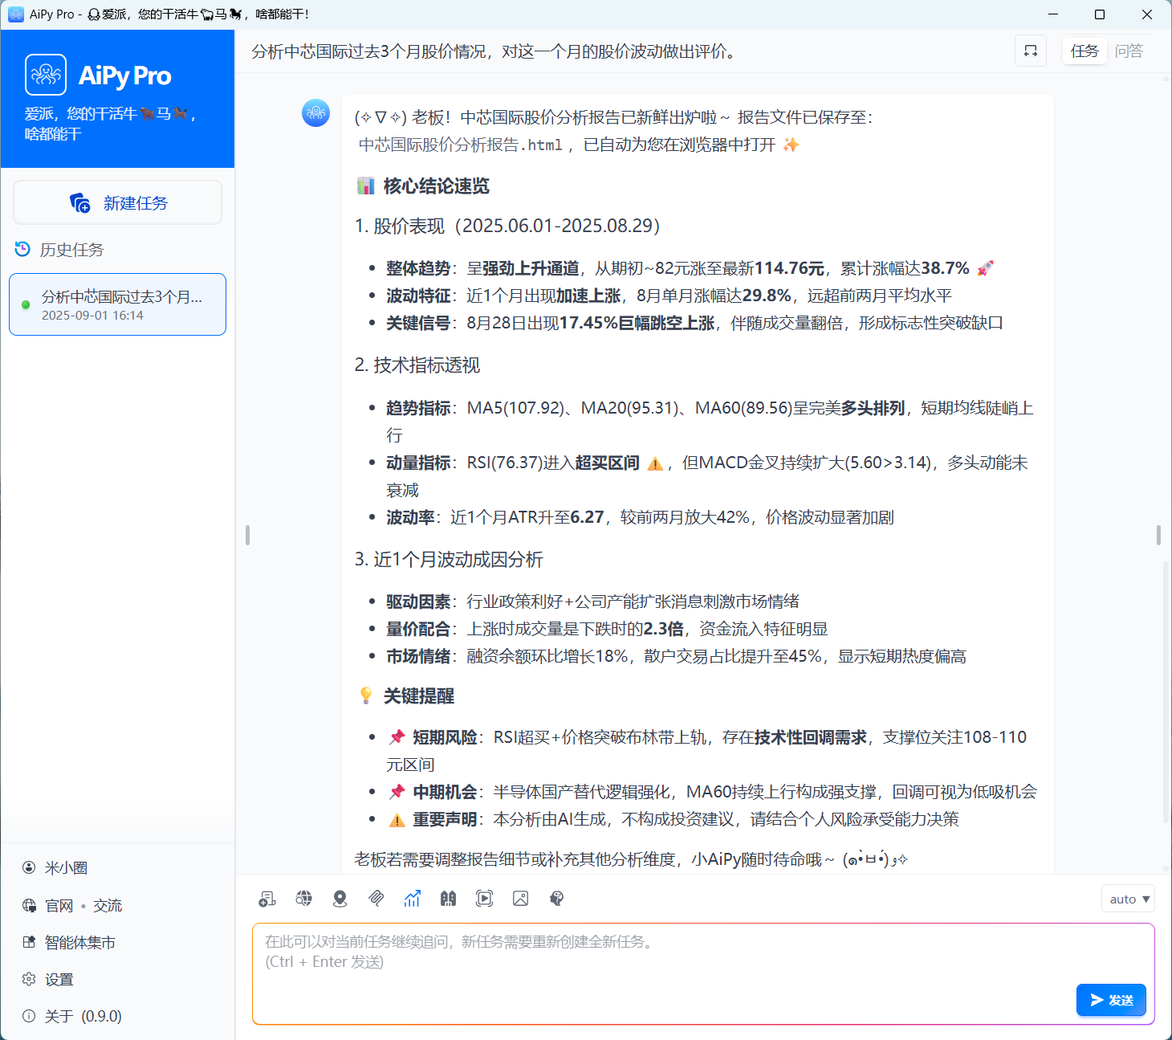
Task: Click the buildings icon in input toolbar
Action: [448, 899]
